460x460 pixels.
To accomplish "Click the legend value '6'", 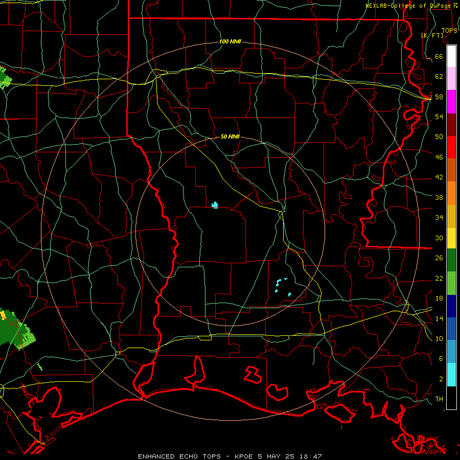I will [441, 359].
